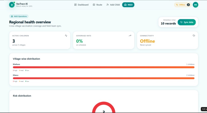Screen dimensions: 207x113
Task: Click the '10 records' pending sync text
Action: [168, 23]
